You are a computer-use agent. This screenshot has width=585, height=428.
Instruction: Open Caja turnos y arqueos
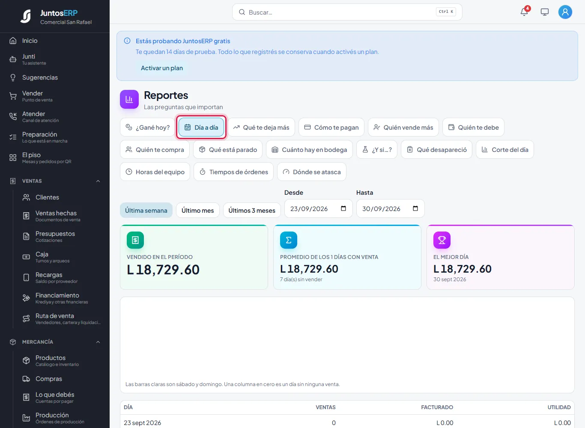tap(62, 257)
